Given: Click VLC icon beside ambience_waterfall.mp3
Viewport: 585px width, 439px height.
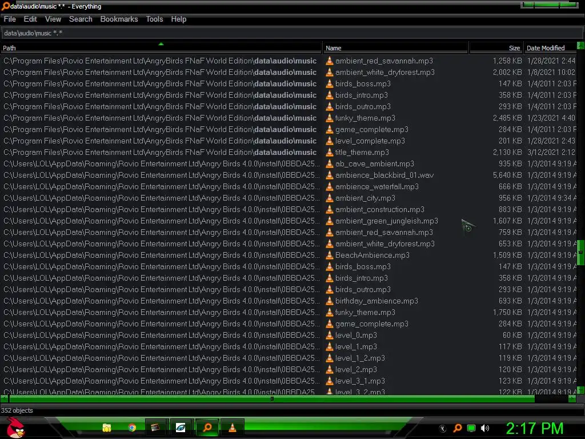Looking at the screenshot, I should click(330, 187).
